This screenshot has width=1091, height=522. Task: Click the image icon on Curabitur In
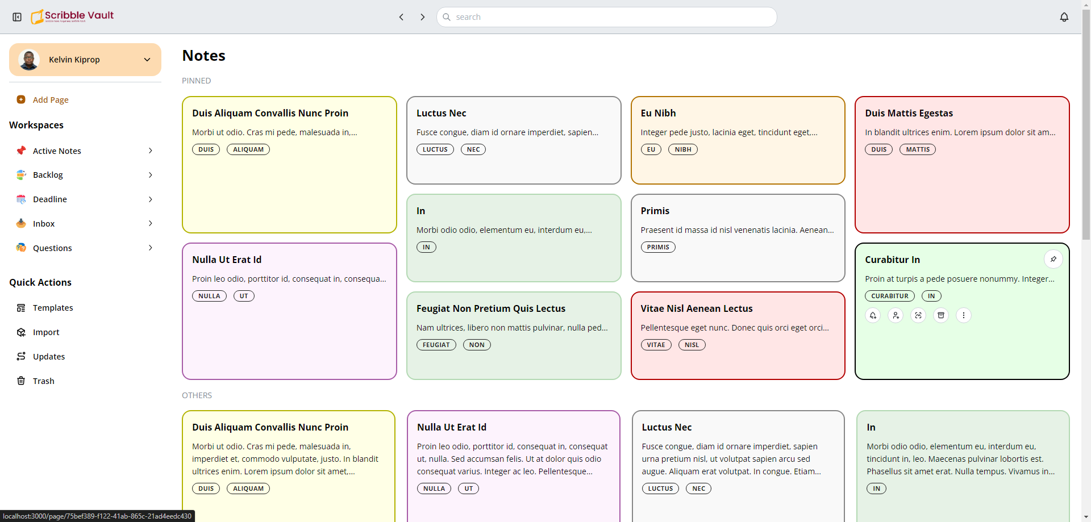[918, 315]
